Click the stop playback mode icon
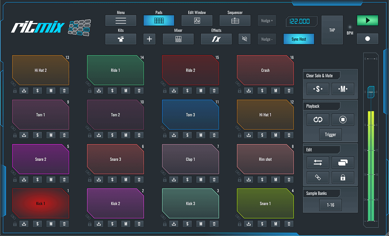Viewport: 389px width, 236px height. click(x=343, y=120)
